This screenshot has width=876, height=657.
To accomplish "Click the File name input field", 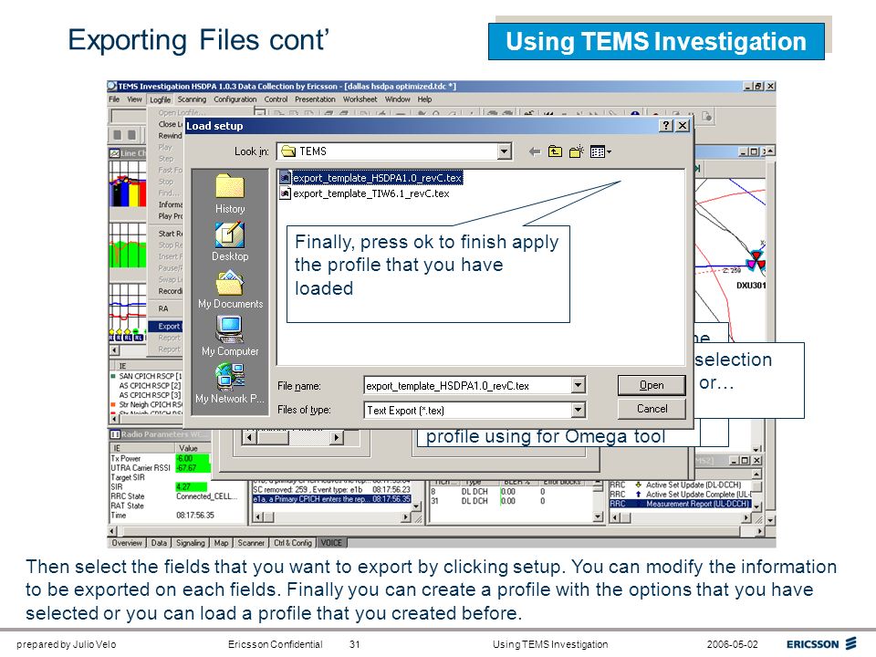I will pos(468,385).
